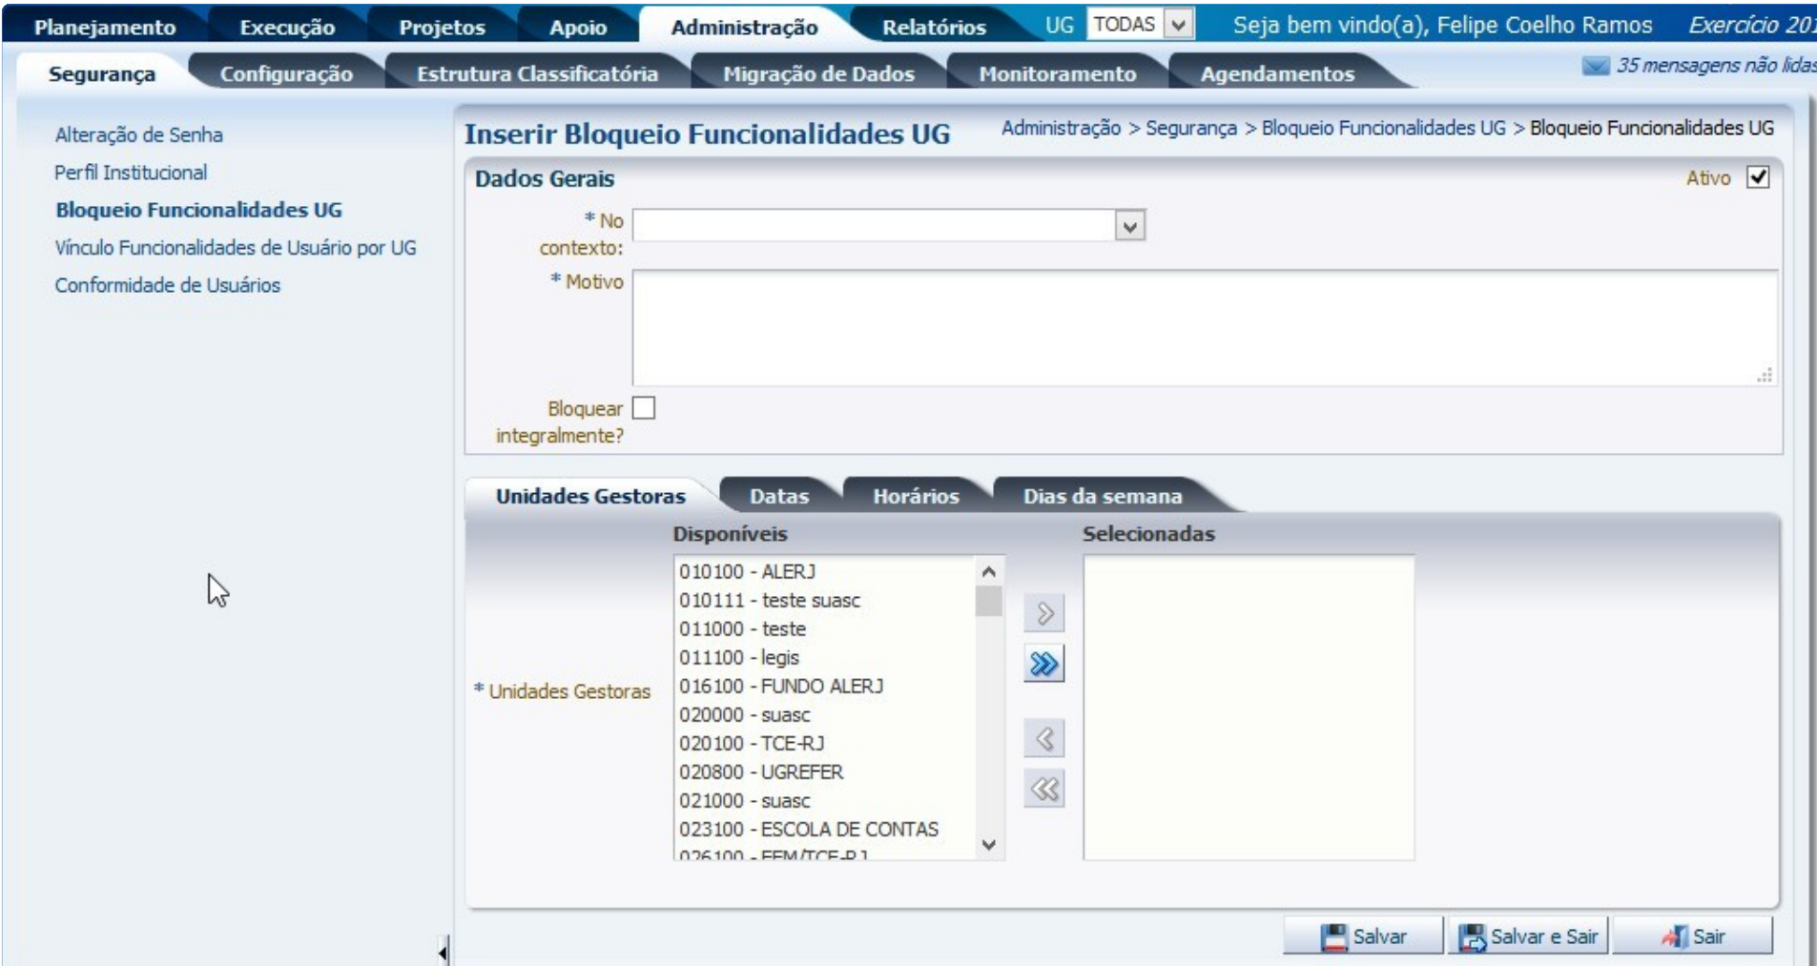Click the Salvar e Sair button

1528,936
